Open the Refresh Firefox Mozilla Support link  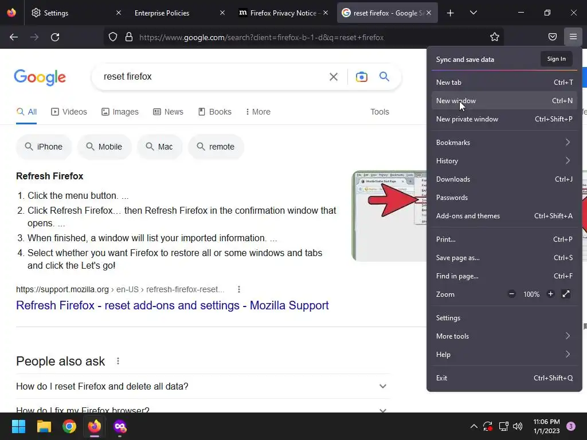pyautogui.click(x=172, y=305)
